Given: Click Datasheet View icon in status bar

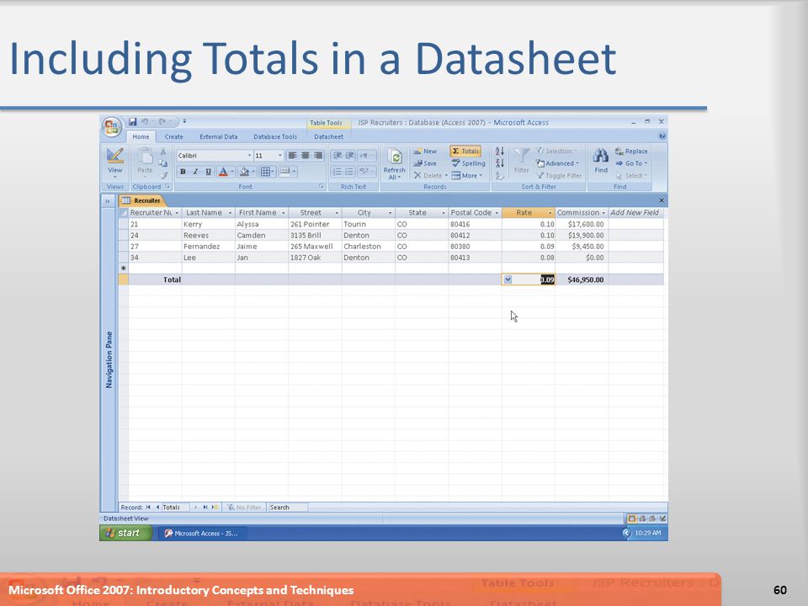Looking at the screenshot, I should tap(631, 519).
